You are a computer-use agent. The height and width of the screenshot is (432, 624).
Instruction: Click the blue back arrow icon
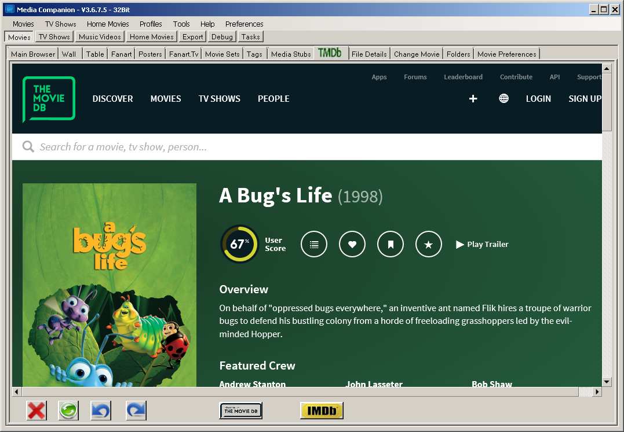click(101, 410)
